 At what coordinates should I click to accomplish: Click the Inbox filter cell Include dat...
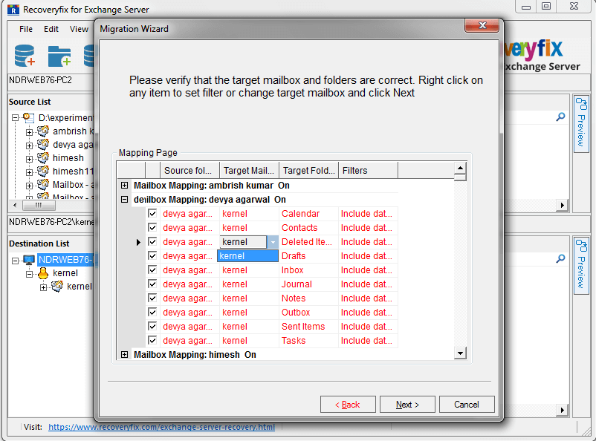[368, 270]
